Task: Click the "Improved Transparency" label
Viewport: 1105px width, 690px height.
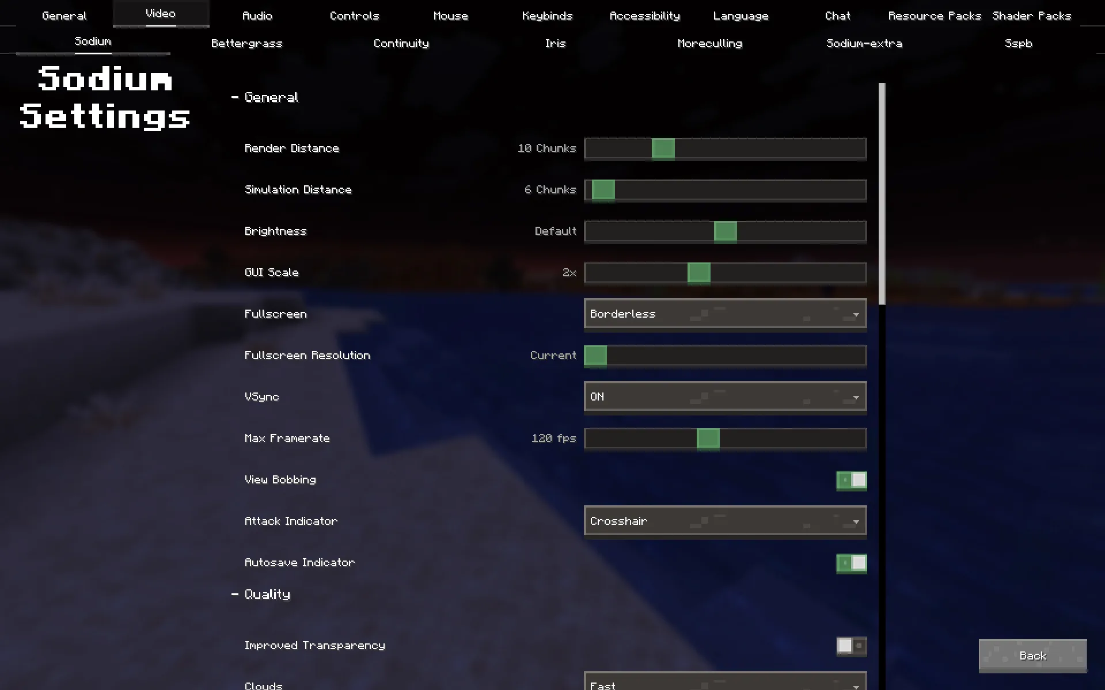Action: [314, 646]
